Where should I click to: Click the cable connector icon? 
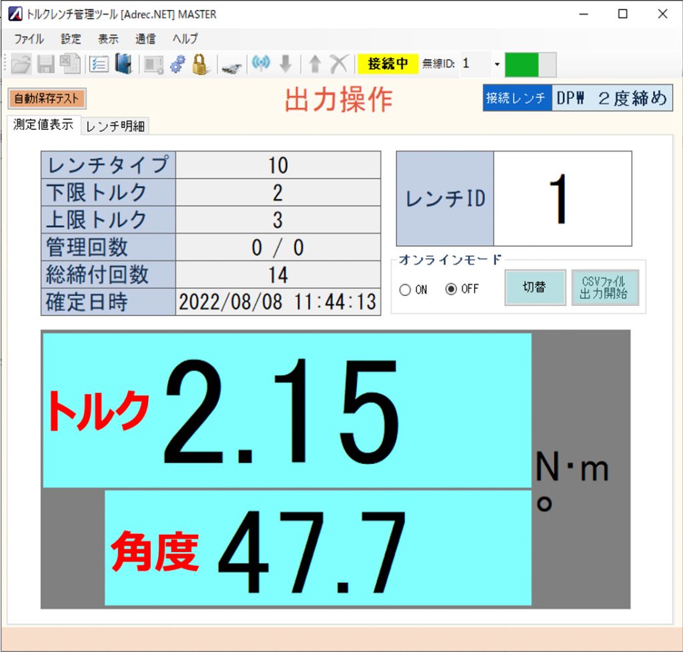[231, 65]
